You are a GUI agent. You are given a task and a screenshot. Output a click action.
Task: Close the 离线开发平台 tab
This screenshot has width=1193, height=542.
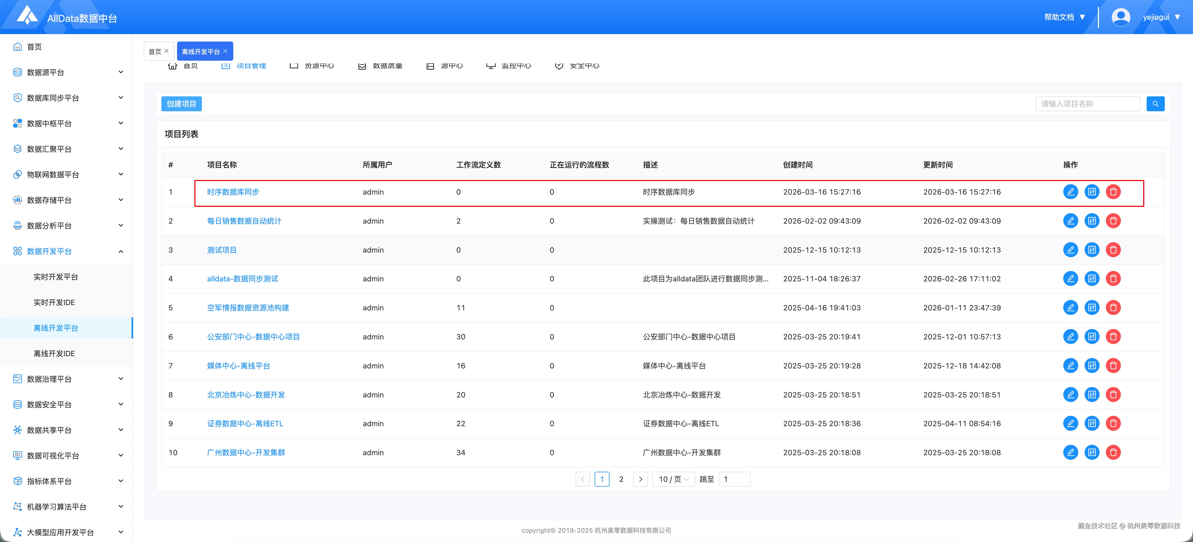pos(226,51)
